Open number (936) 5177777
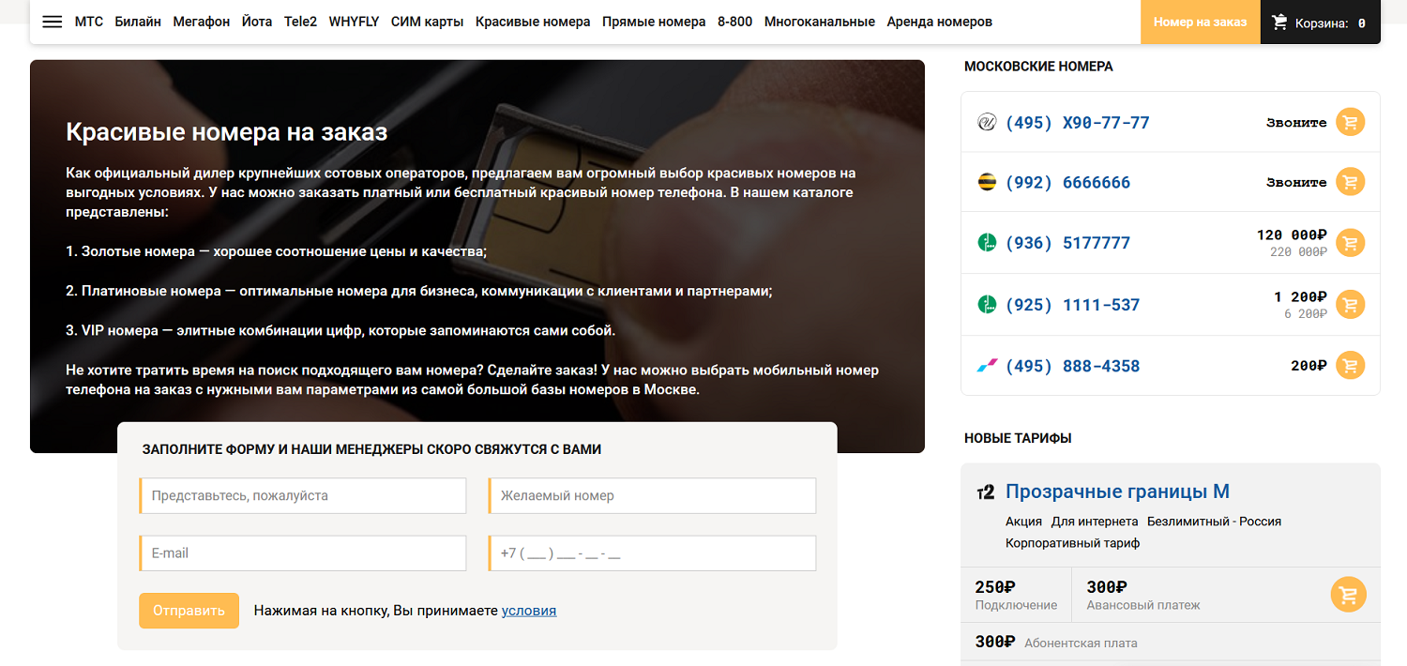 click(1067, 243)
